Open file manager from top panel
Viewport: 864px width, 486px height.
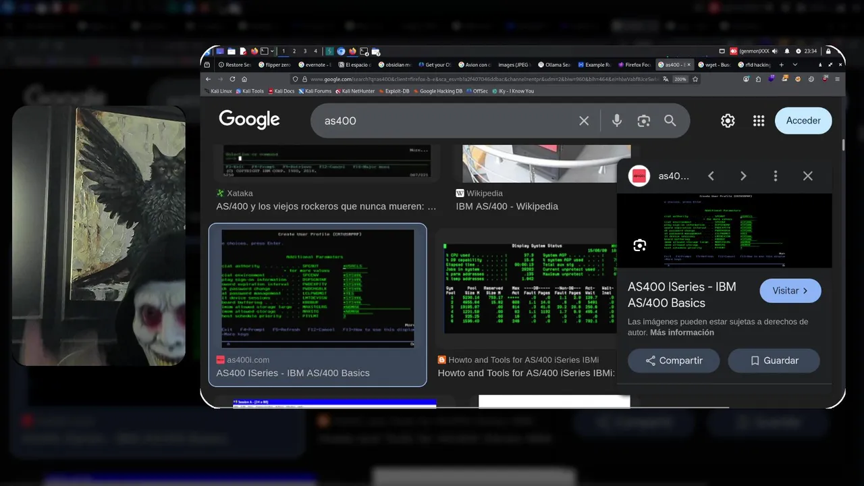232,51
